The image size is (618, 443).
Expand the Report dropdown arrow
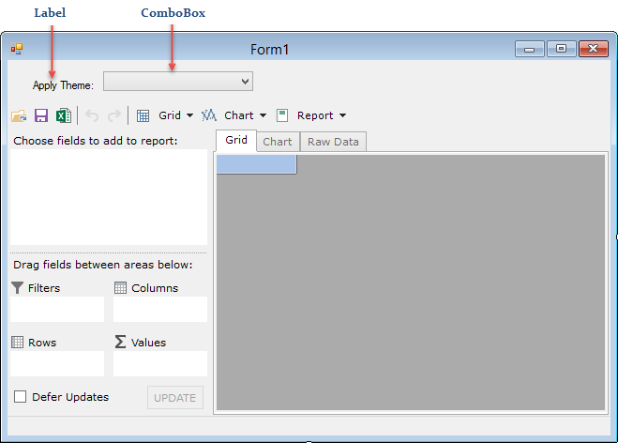(x=342, y=116)
